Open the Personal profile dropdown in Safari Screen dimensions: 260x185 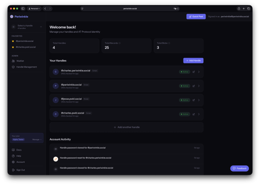pyautogui.click(x=34, y=8)
